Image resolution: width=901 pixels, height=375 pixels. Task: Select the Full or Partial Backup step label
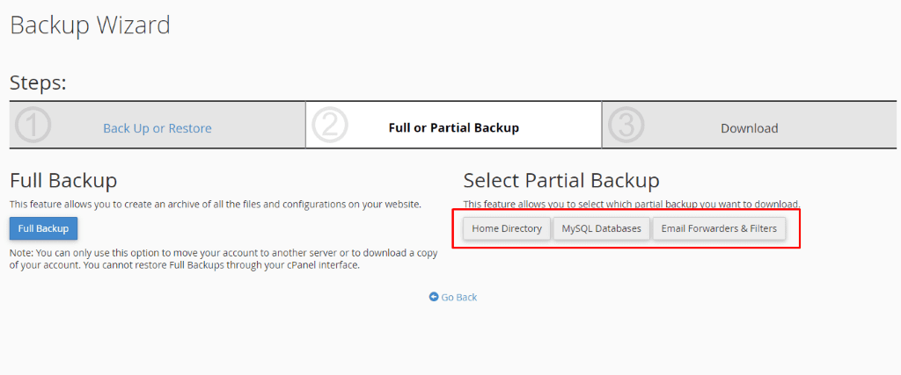click(453, 128)
